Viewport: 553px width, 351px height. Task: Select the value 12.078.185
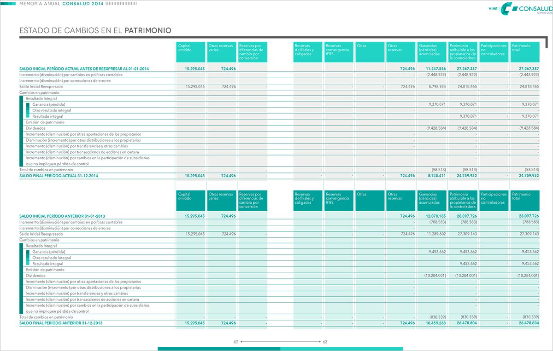tap(436, 216)
